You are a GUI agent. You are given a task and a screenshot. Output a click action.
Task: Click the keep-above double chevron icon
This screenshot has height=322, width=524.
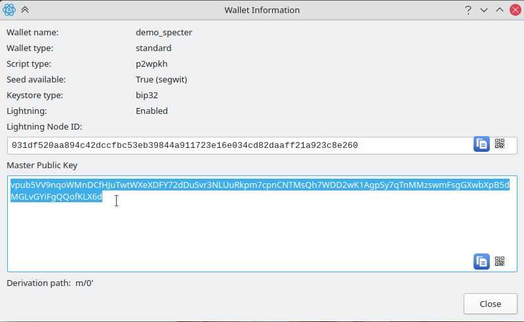pyautogui.click(x=25, y=10)
